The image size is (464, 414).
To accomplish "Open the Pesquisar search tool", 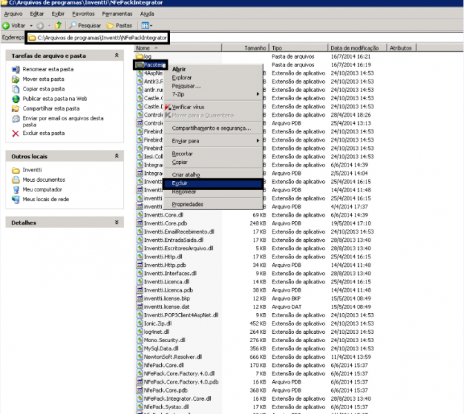I will tap(84, 26).
